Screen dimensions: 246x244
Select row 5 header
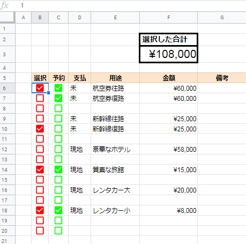8,78
